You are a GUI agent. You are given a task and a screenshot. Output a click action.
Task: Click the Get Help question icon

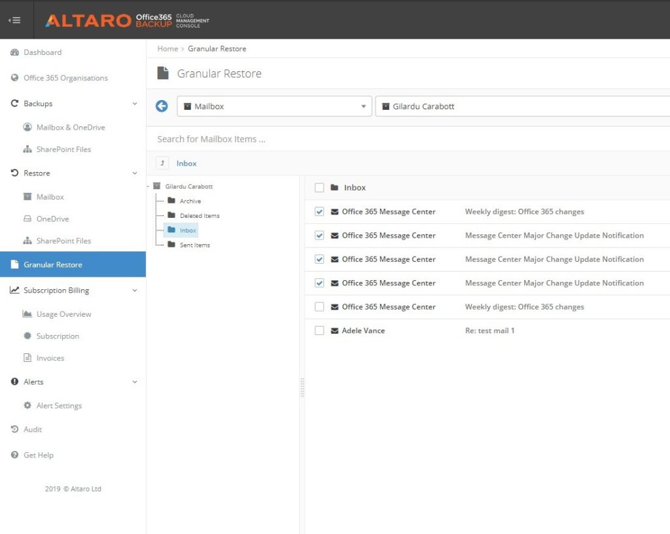coord(14,455)
